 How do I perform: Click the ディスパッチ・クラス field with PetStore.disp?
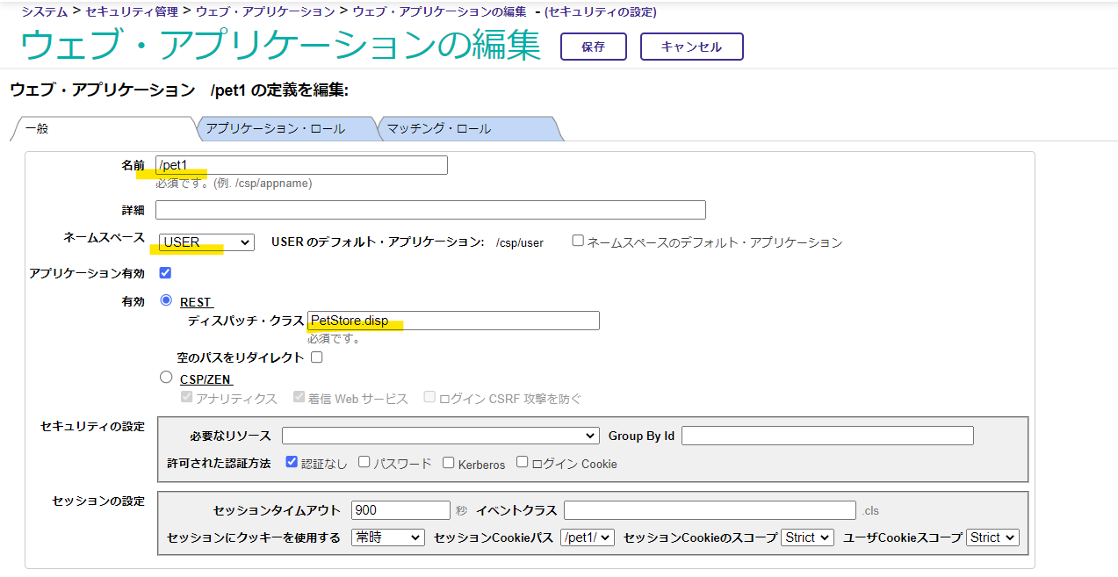point(453,321)
